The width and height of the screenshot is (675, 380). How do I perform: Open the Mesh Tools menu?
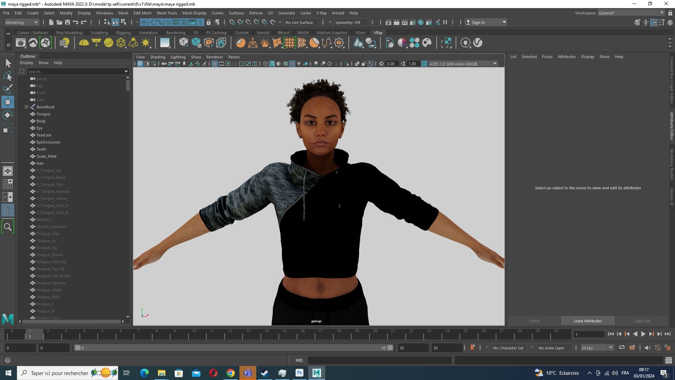(x=167, y=13)
